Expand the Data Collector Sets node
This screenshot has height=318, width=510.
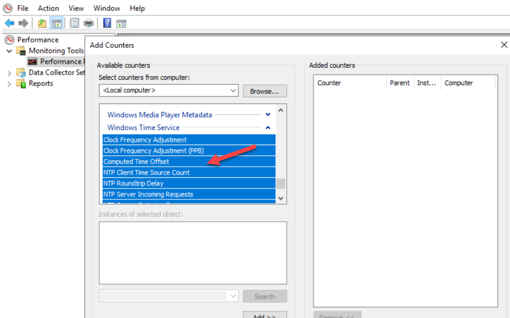coord(9,73)
